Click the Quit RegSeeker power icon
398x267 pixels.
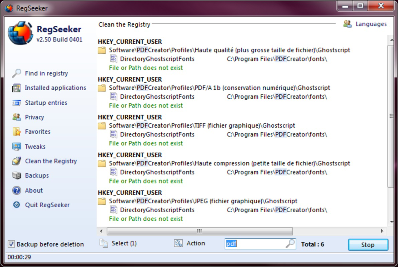pyautogui.click(x=17, y=205)
